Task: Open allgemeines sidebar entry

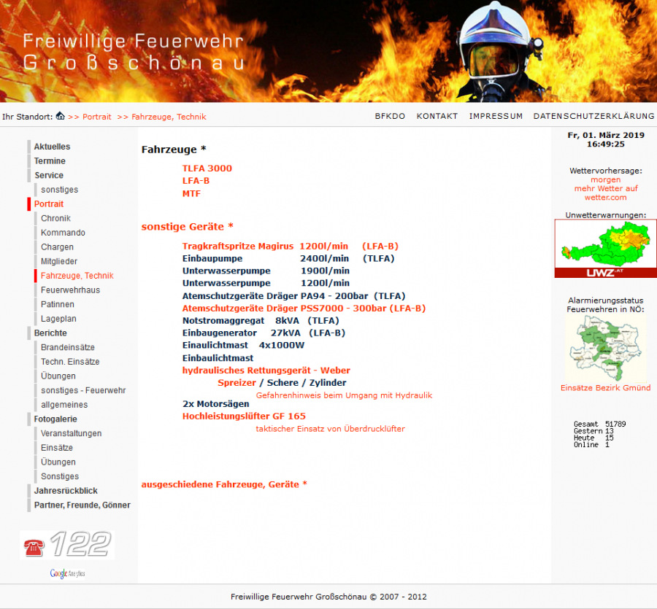Action: coord(64,405)
